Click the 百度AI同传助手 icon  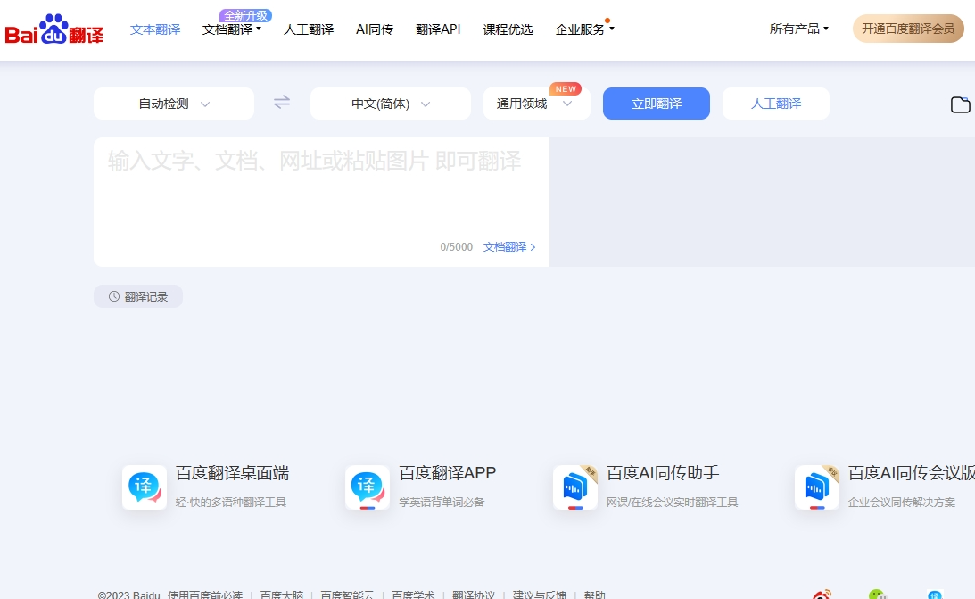[x=575, y=487]
